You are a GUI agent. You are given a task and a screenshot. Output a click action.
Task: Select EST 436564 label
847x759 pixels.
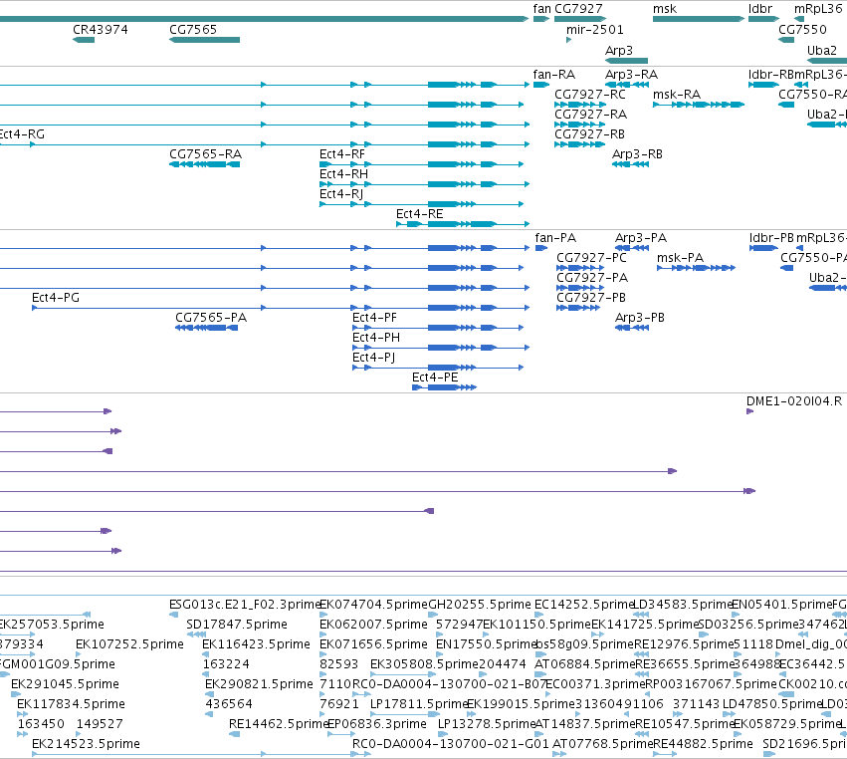coord(229,703)
